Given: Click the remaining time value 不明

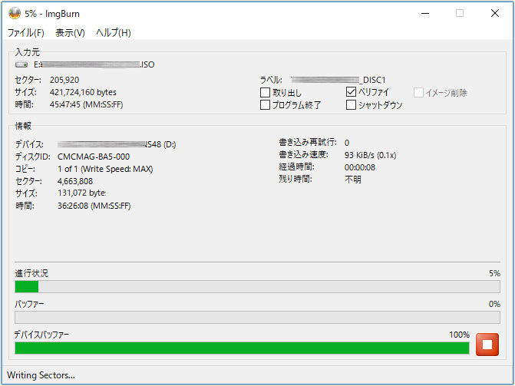Looking at the screenshot, I should [353, 180].
